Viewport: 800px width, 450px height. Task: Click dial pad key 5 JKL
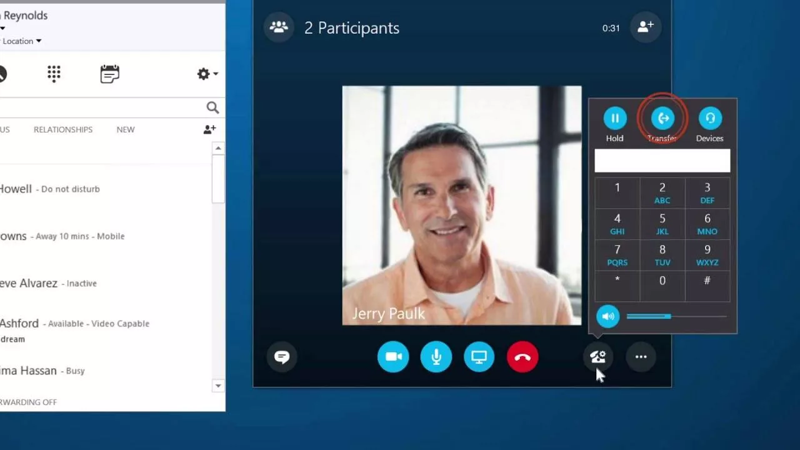pos(662,224)
